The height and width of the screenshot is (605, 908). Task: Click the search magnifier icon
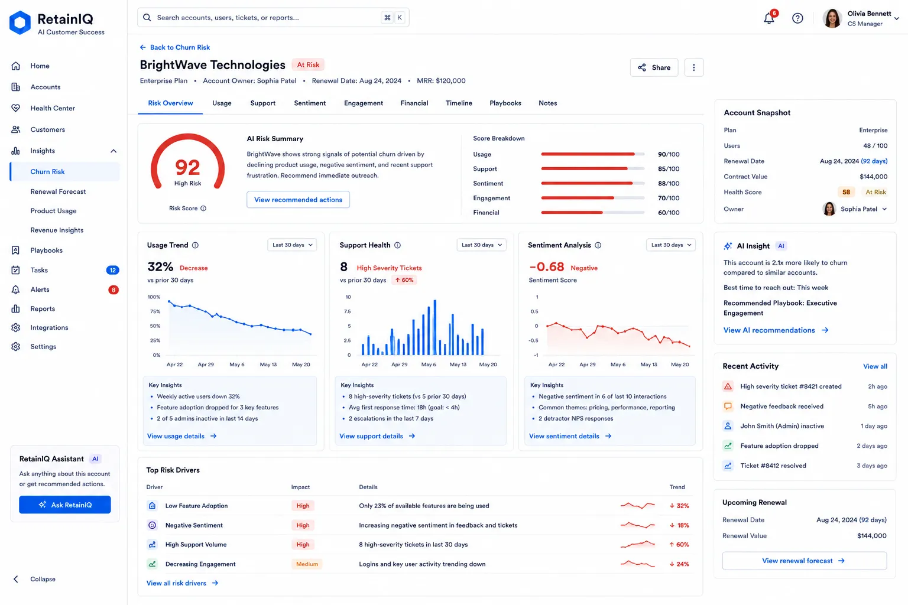coord(147,18)
